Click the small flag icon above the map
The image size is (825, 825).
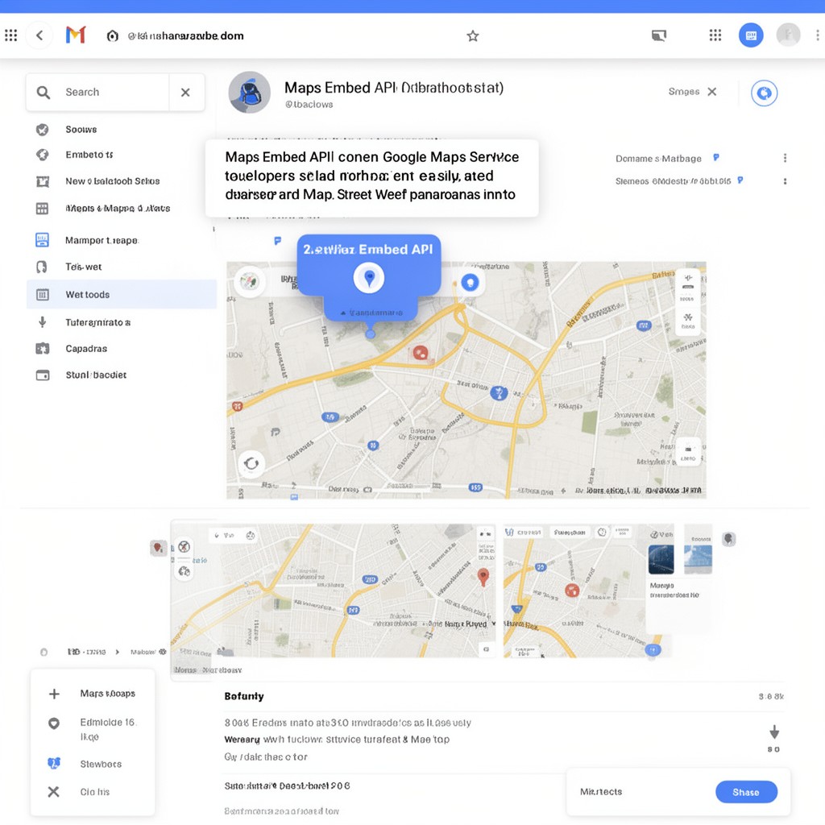click(277, 241)
